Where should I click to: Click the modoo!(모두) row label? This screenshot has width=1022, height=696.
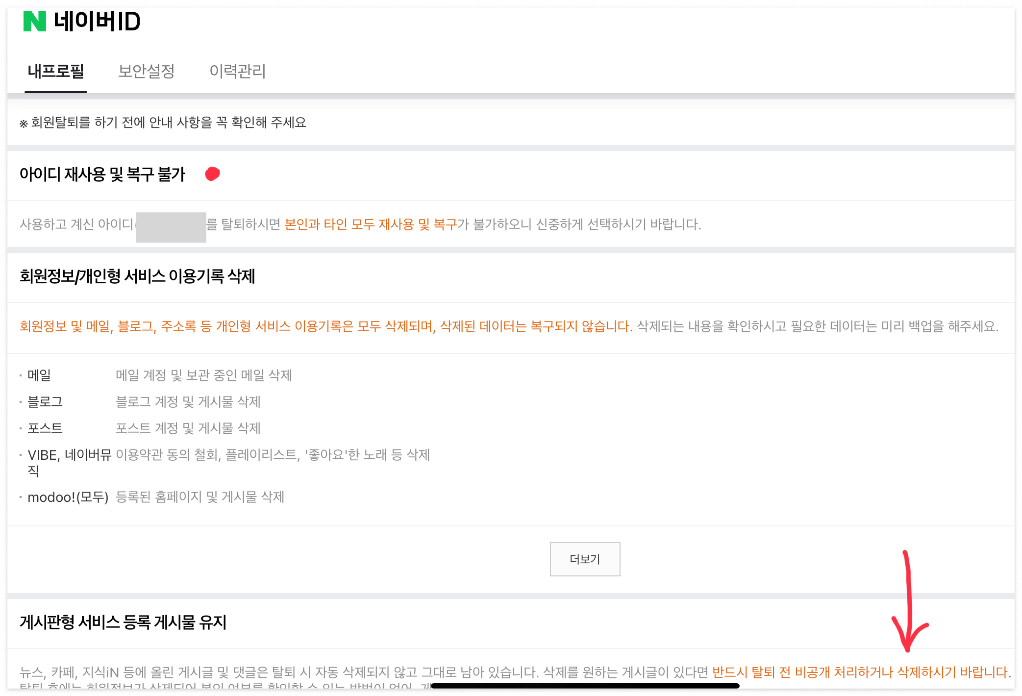[x=68, y=497]
